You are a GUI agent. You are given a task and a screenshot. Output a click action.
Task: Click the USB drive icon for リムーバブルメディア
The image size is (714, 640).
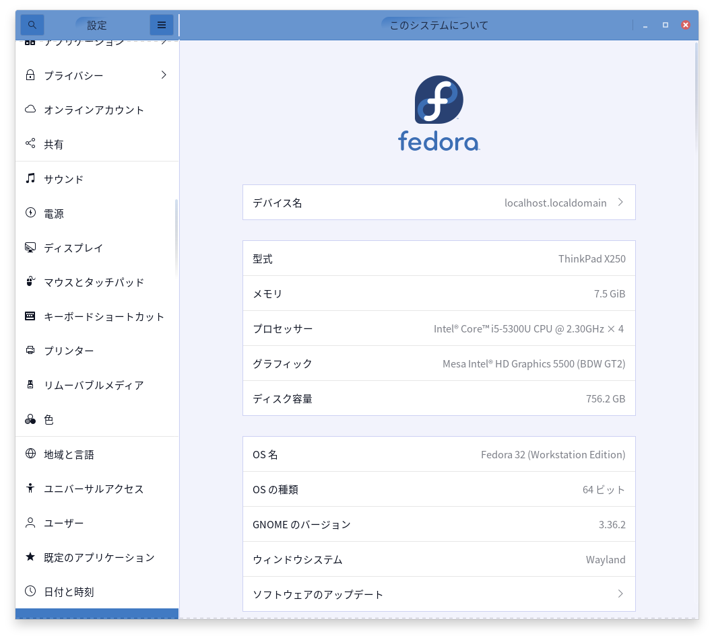(30, 385)
